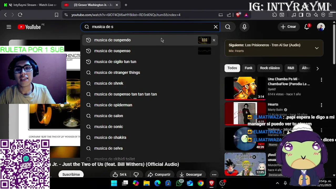Screen dimensions: 336x189
Task: Open WhatsApp from the taskbar
Action: pos(179,183)
